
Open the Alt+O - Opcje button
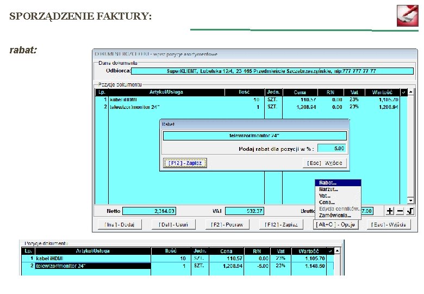[x=335, y=224]
